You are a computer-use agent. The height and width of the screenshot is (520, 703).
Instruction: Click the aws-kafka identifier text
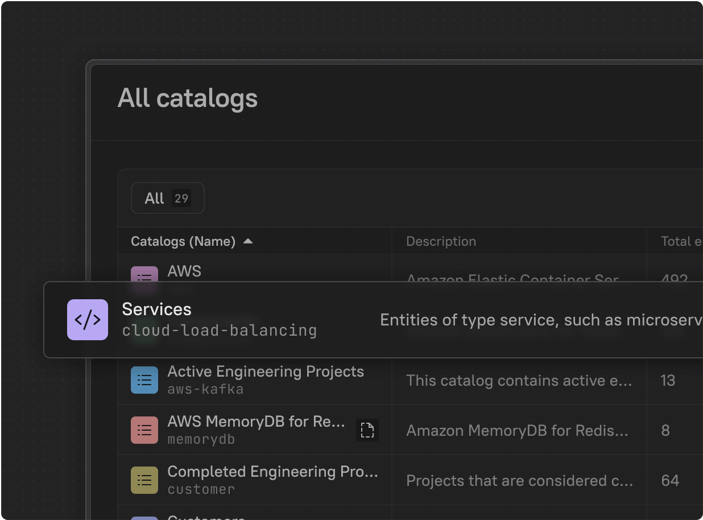coord(205,390)
